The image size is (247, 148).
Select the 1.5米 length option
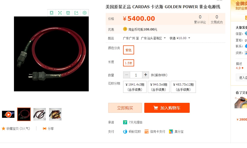pyautogui.click(x=129, y=63)
